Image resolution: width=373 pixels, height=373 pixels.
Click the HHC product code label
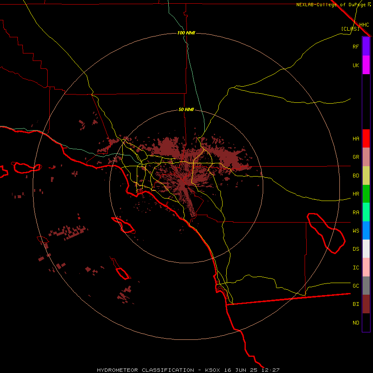(364, 25)
